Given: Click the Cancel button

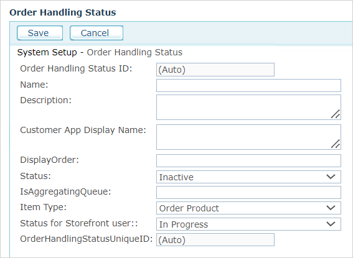Looking at the screenshot, I should [96, 33].
